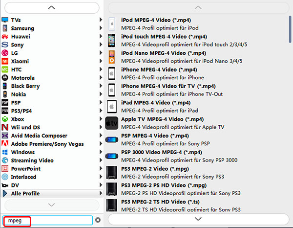Click the Adobe Premiere/Sony Vegas icon
Screen dimensions: 293x228
pyautogui.click(x=5, y=143)
